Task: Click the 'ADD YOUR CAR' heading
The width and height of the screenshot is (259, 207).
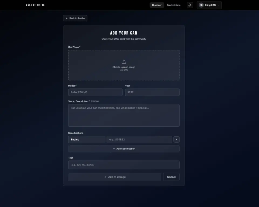Action: [x=124, y=33]
